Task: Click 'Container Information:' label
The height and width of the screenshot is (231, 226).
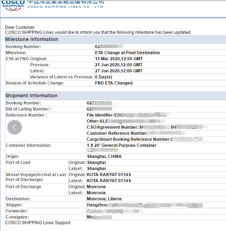Action: 28,145
